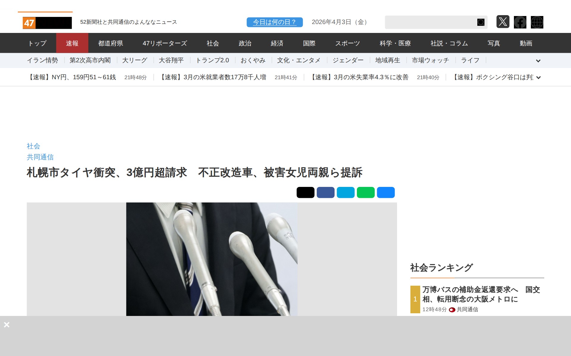Image resolution: width=571 pixels, height=356 pixels.
Task: Close the bottom ad banner
Action: (7, 325)
